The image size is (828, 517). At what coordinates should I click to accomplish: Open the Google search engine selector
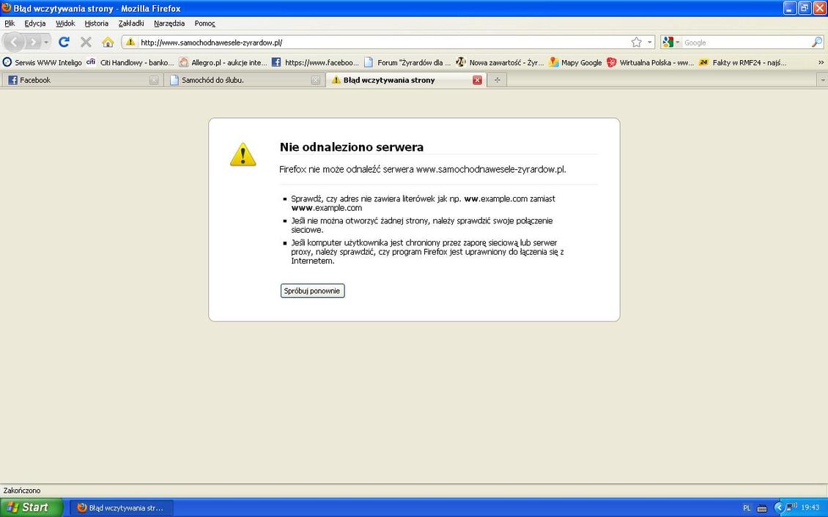[670, 42]
